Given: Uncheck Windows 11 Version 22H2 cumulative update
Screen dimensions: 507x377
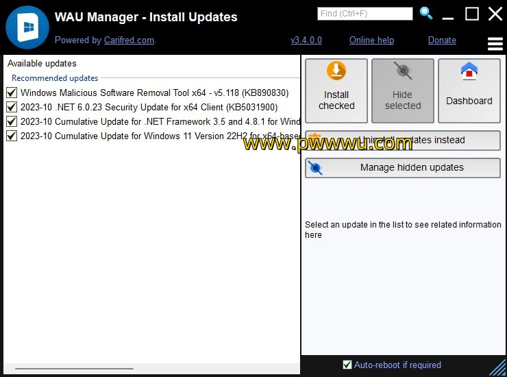Looking at the screenshot, I should click(12, 136).
